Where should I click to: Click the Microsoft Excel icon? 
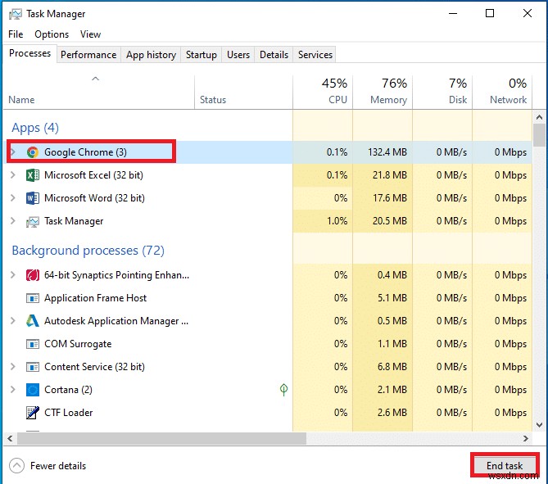[33, 175]
